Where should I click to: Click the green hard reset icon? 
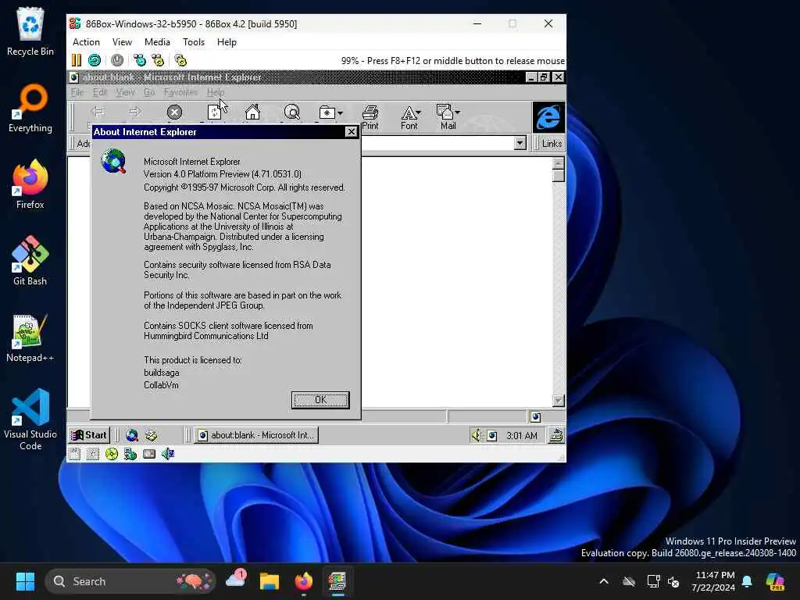pos(95,60)
